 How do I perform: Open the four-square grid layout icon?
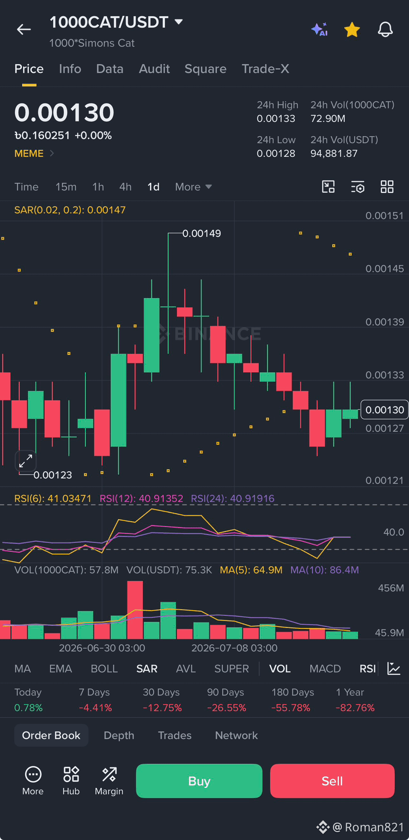click(387, 187)
